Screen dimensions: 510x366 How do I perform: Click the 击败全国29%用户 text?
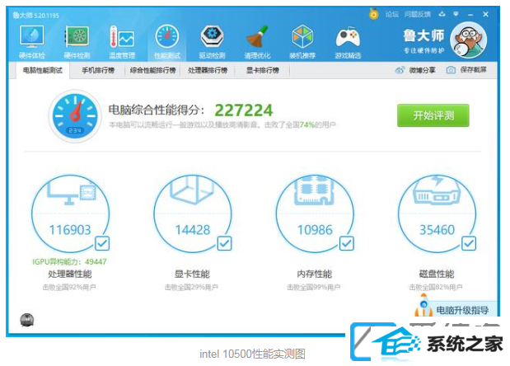click(192, 287)
